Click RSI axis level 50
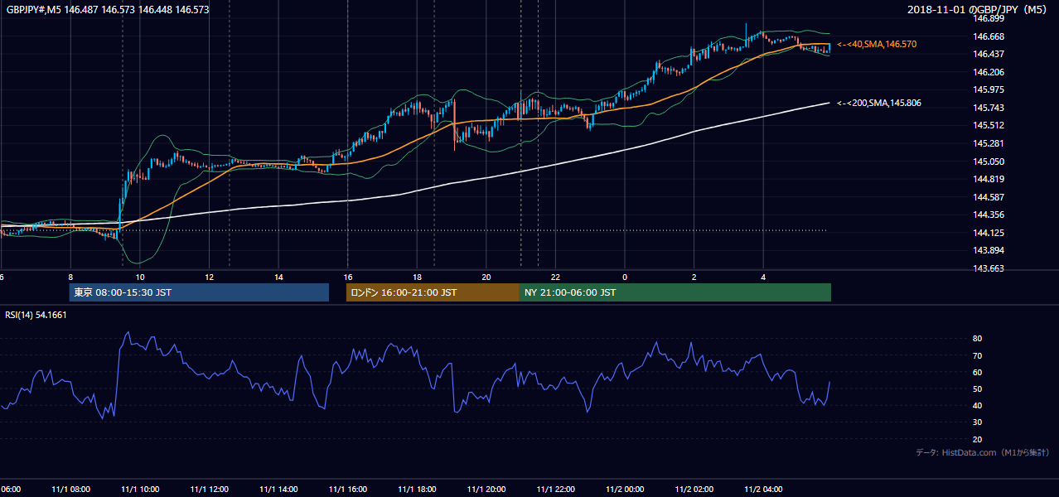This screenshot has height=497, width=1059. click(977, 388)
